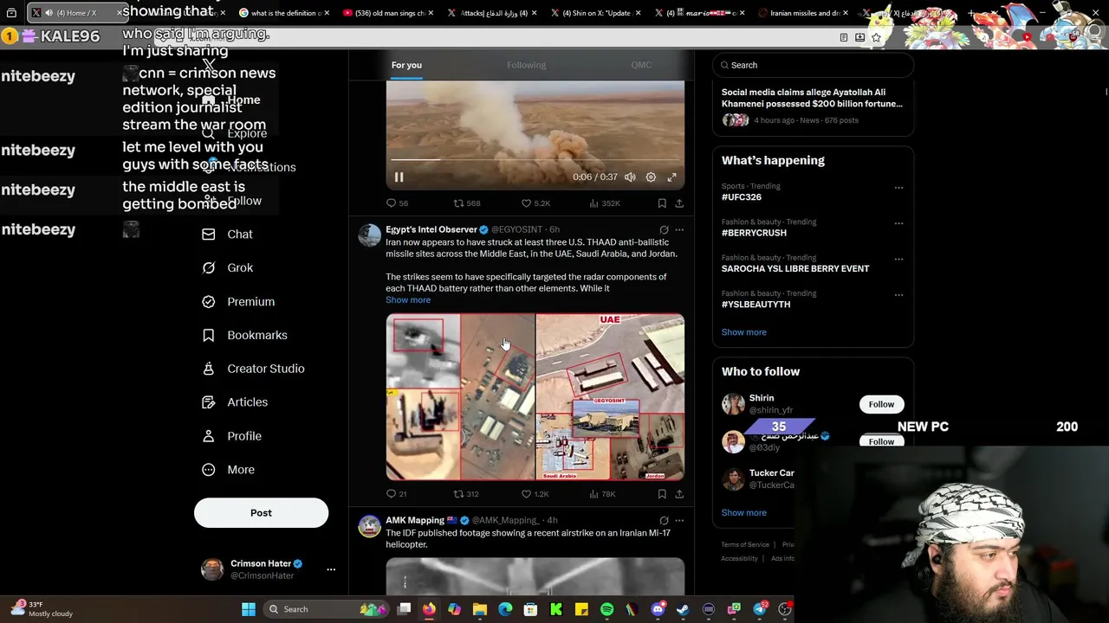Show more trending topics
The height and width of the screenshot is (623, 1109).
pyautogui.click(x=743, y=332)
